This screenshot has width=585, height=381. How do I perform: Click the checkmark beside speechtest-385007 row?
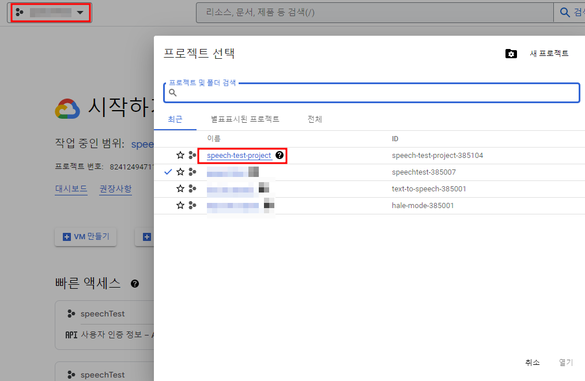pyautogui.click(x=168, y=172)
